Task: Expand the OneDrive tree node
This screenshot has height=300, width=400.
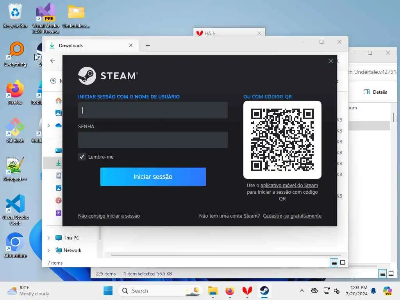Action: 48,125
